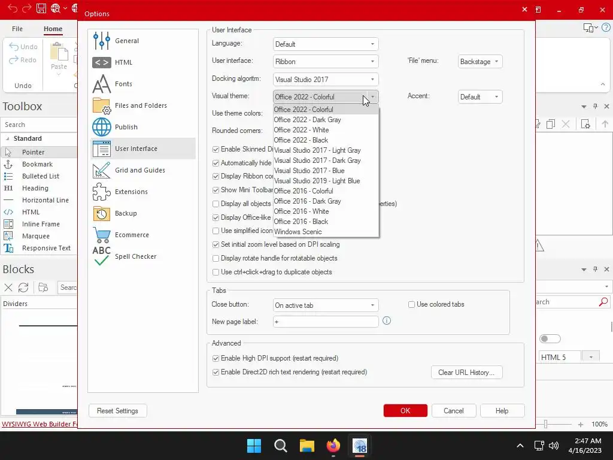Image resolution: width=613 pixels, height=460 pixels.
Task: Toggle Enable Skinned Dialogs checkbox
Action: [x=216, y=149]
